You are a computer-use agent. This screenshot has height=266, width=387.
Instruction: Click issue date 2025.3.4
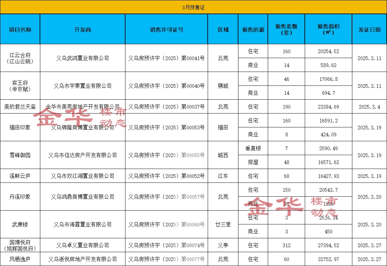click(x=369, y=107)
